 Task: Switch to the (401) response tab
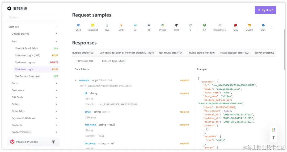tap(126, 53)
